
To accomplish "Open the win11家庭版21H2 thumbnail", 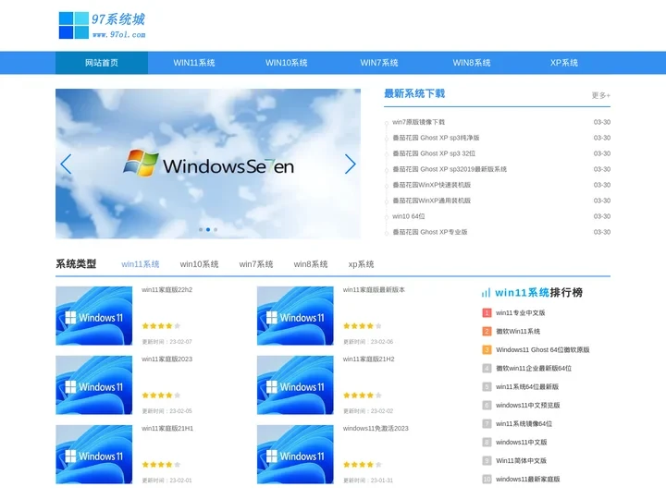I will 295,384.
